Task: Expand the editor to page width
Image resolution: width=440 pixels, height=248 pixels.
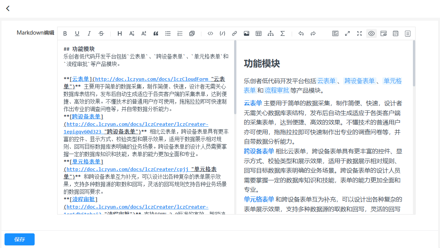Action: pyautogui.click(x=347, y=33)
